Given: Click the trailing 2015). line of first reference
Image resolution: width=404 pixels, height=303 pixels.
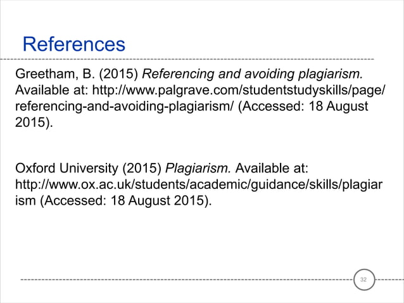Looking at the screenshot, I should click(34, 122).
